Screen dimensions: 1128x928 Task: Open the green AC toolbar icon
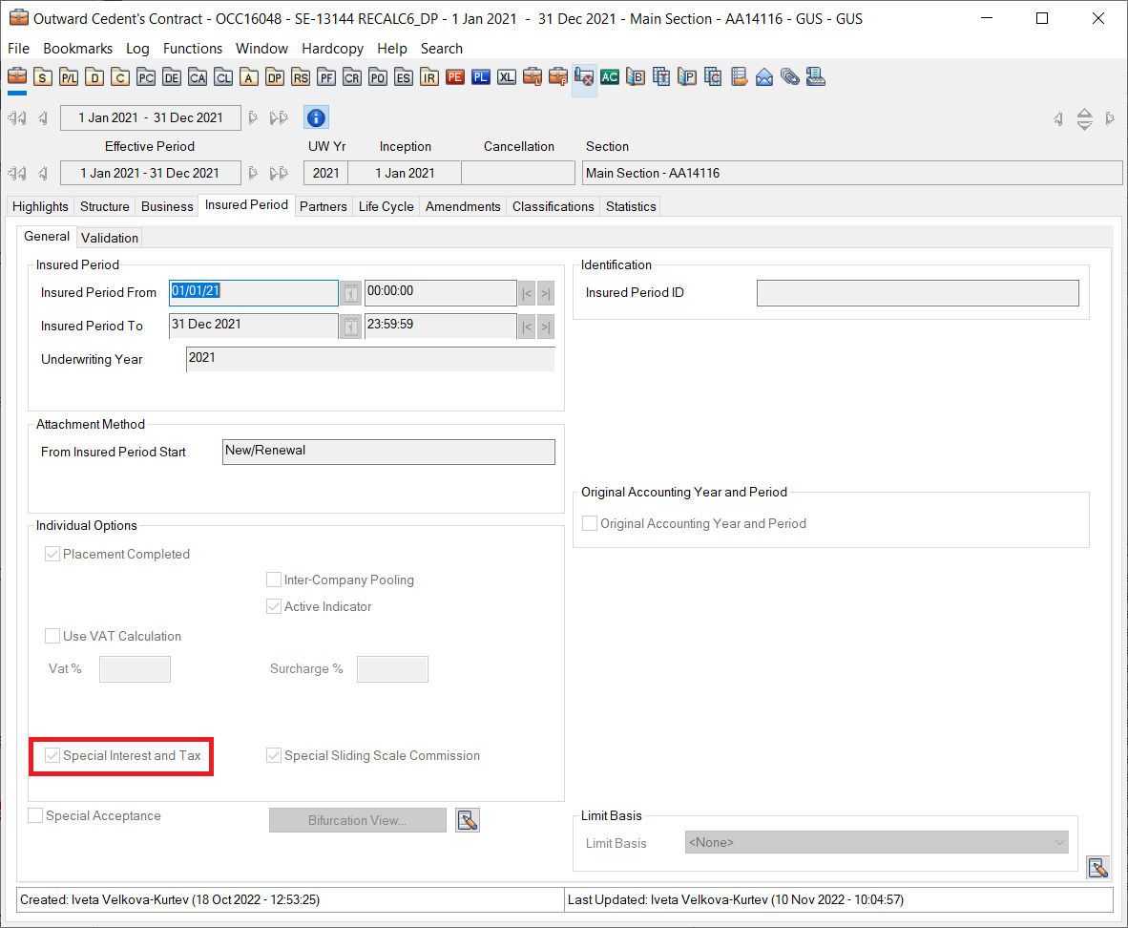[x=610, y=77]
